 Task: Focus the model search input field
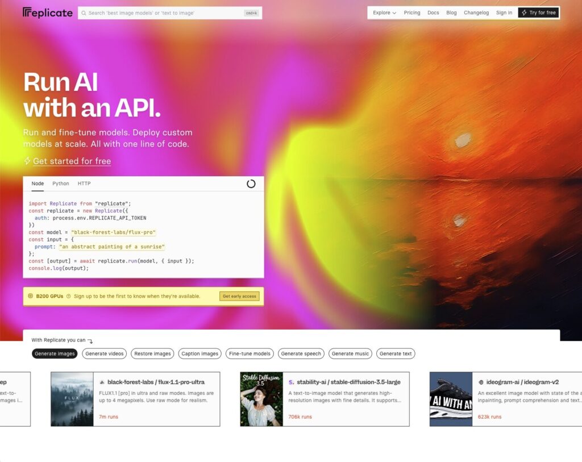(x=170, y=13)
